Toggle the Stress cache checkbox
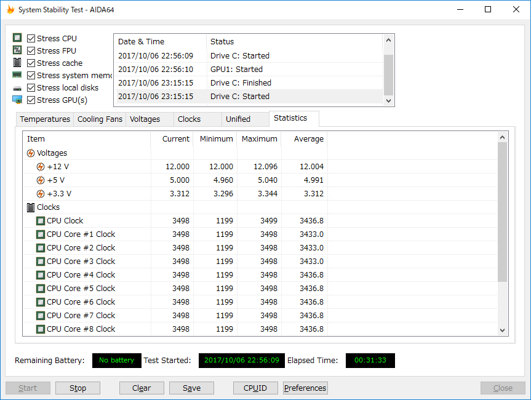 [x=31, y=63]
